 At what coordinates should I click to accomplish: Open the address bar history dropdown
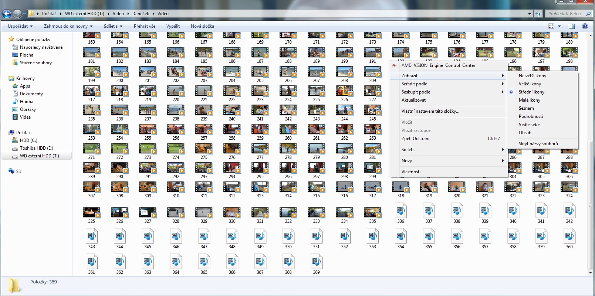530,14
